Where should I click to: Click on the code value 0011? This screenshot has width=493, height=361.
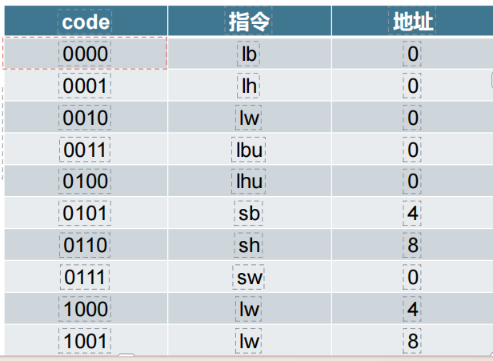click(85, 150)
